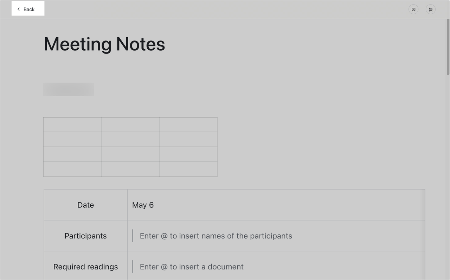The width and height of the screenshot is (450, 280).
Task: Select the Required readings label cell
Action: 86,267
